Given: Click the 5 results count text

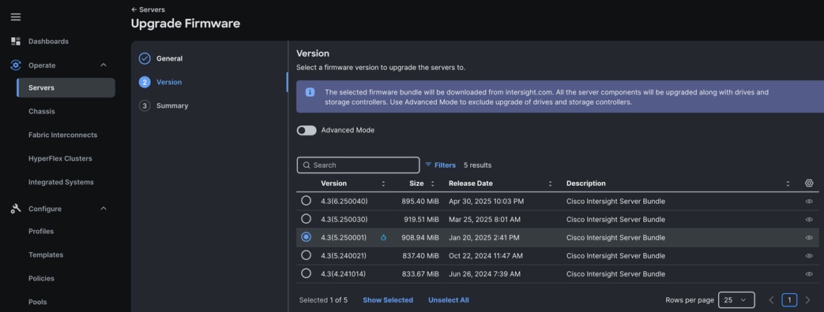Looking at the screenshot, I should coord(478,165).
